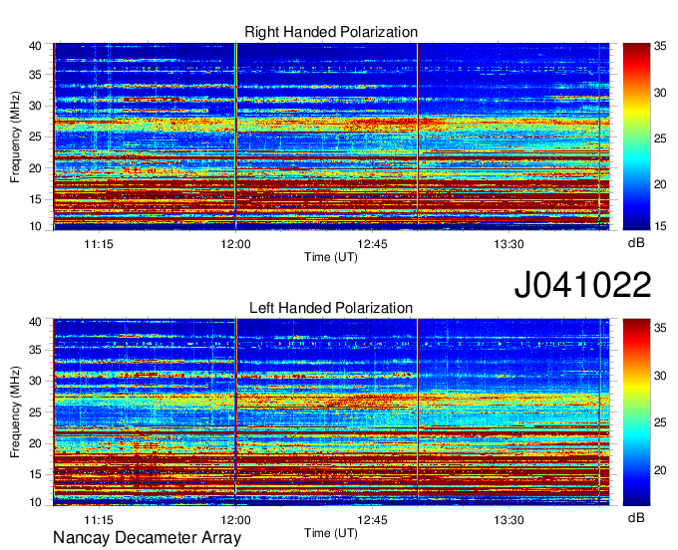Click the vertical line at 12:00 in right-handed spectrogram

(235, 137)
